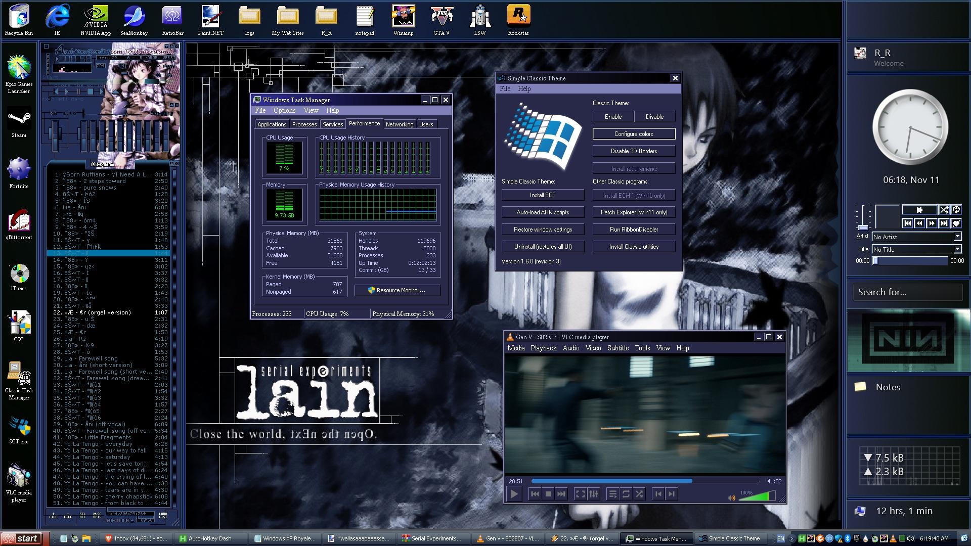Expand the Title dropdown
Image resolution: width=971 pixels, height=546 pixels.
click(957, 249)
